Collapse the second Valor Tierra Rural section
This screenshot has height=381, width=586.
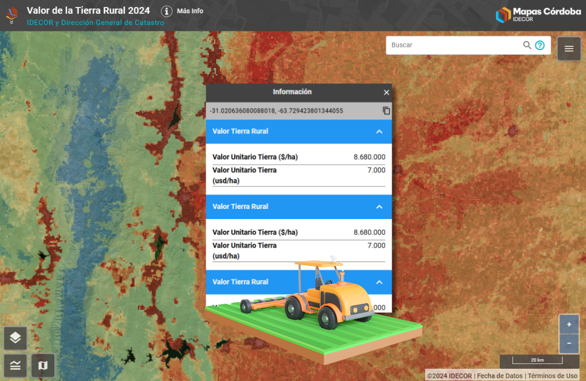click(379, 207)
